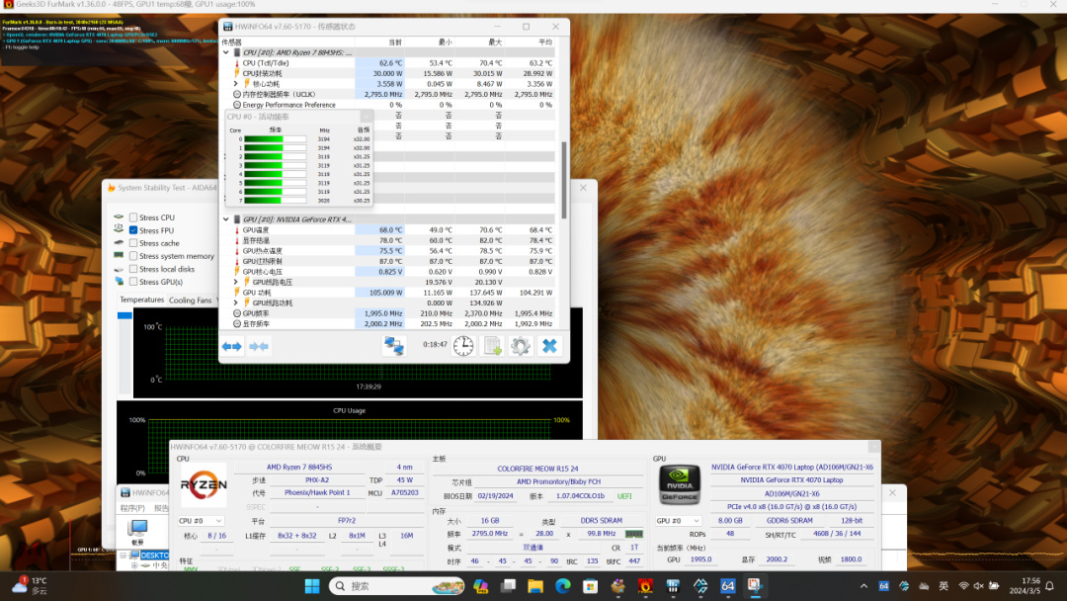Image resolution: width=1067 pixels, height=601 pixels.
Task: Close the CPU #0 活动频率 popup
Action: (x=367, y=117)
